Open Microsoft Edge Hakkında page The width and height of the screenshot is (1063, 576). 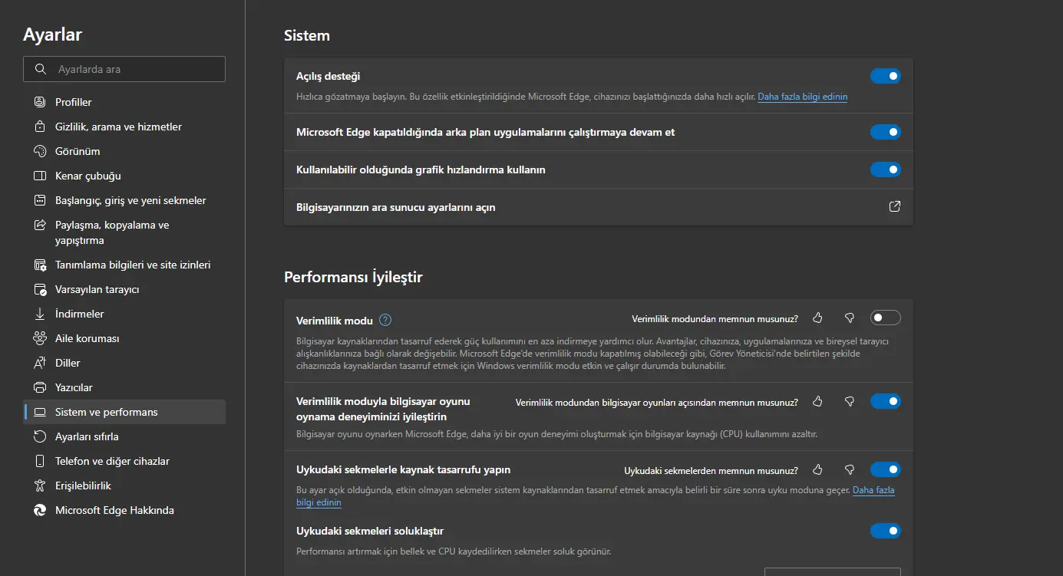point(125,510)
